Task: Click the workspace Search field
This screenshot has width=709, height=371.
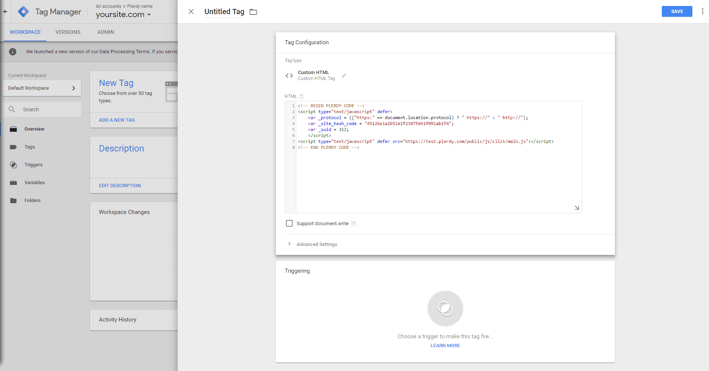Action: pyautogui.click(x=42, y=109)
